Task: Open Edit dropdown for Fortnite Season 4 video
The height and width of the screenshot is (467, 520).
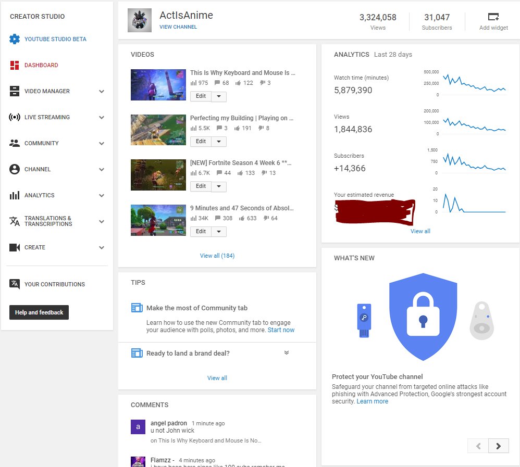Action: coord(219,186)
